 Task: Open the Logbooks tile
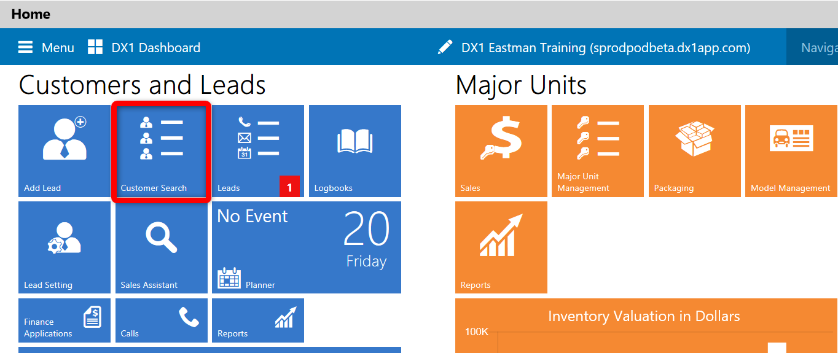[x=355, y=151]
